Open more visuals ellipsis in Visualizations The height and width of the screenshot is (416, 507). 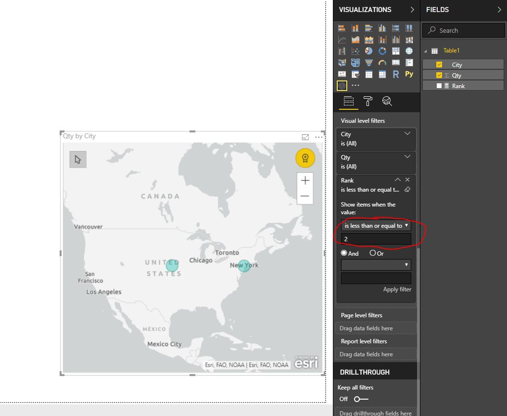point(355,86)
